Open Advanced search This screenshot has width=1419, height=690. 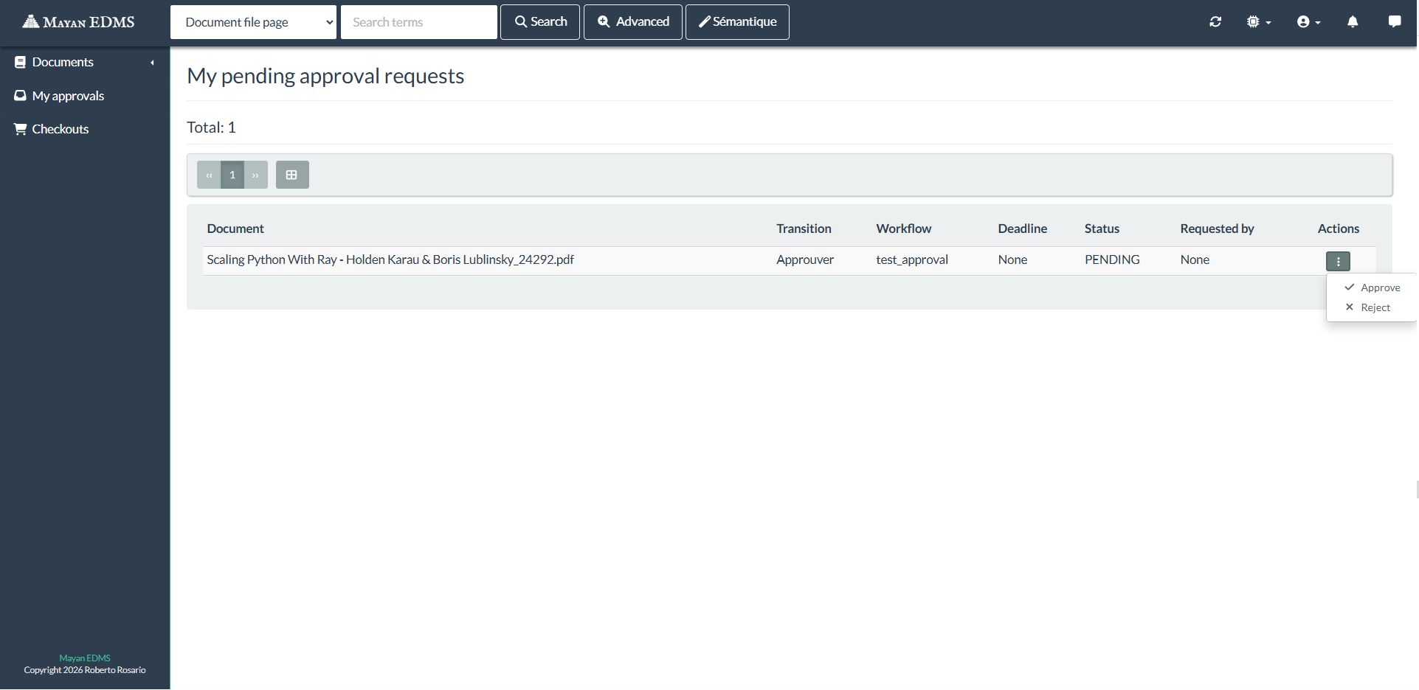(x=633, y=22)
